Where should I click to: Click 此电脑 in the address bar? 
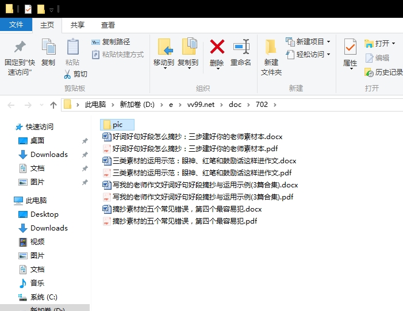point(95,105)
